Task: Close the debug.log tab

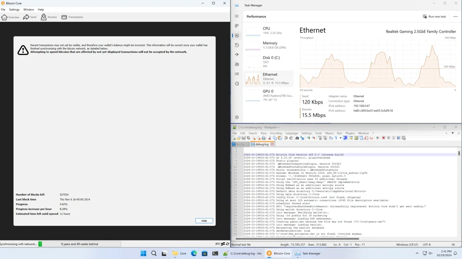Action: tap(272, 144)
